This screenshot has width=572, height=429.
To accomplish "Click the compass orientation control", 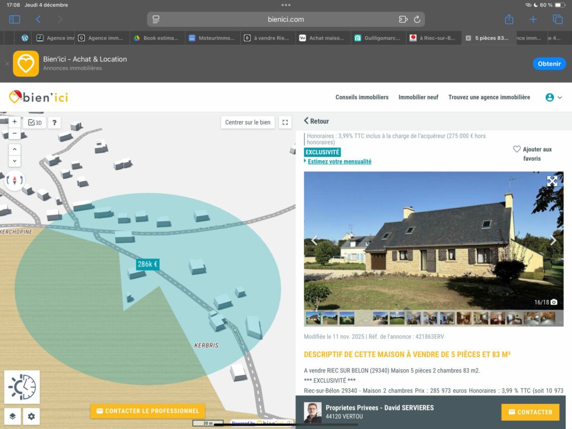I will [15, 180].
